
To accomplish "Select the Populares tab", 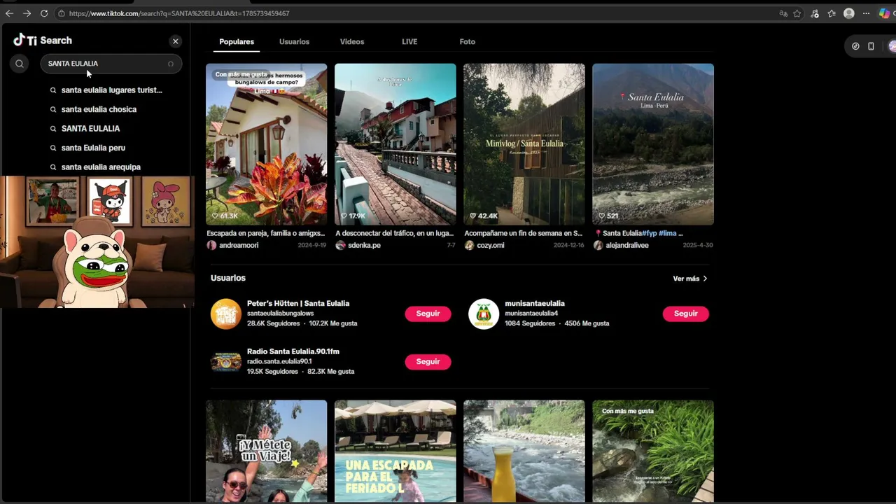I will (x=237, y=42).
